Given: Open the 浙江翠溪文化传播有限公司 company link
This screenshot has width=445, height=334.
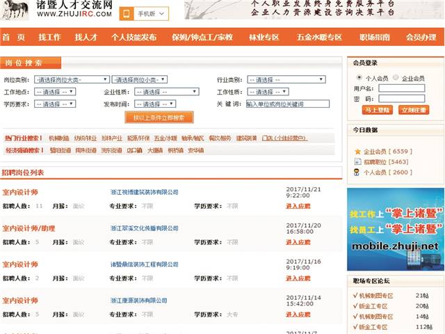Looking at the screenshot, I should (x=144, y=228).
